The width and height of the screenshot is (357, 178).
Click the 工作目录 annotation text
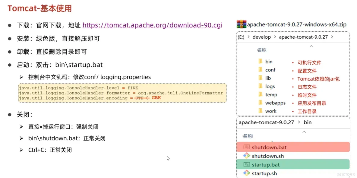point(307,111)
